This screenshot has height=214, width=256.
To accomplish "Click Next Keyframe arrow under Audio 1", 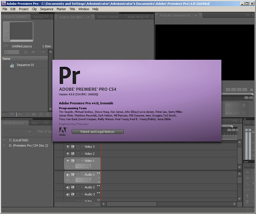I will click(x=88, y=180).
